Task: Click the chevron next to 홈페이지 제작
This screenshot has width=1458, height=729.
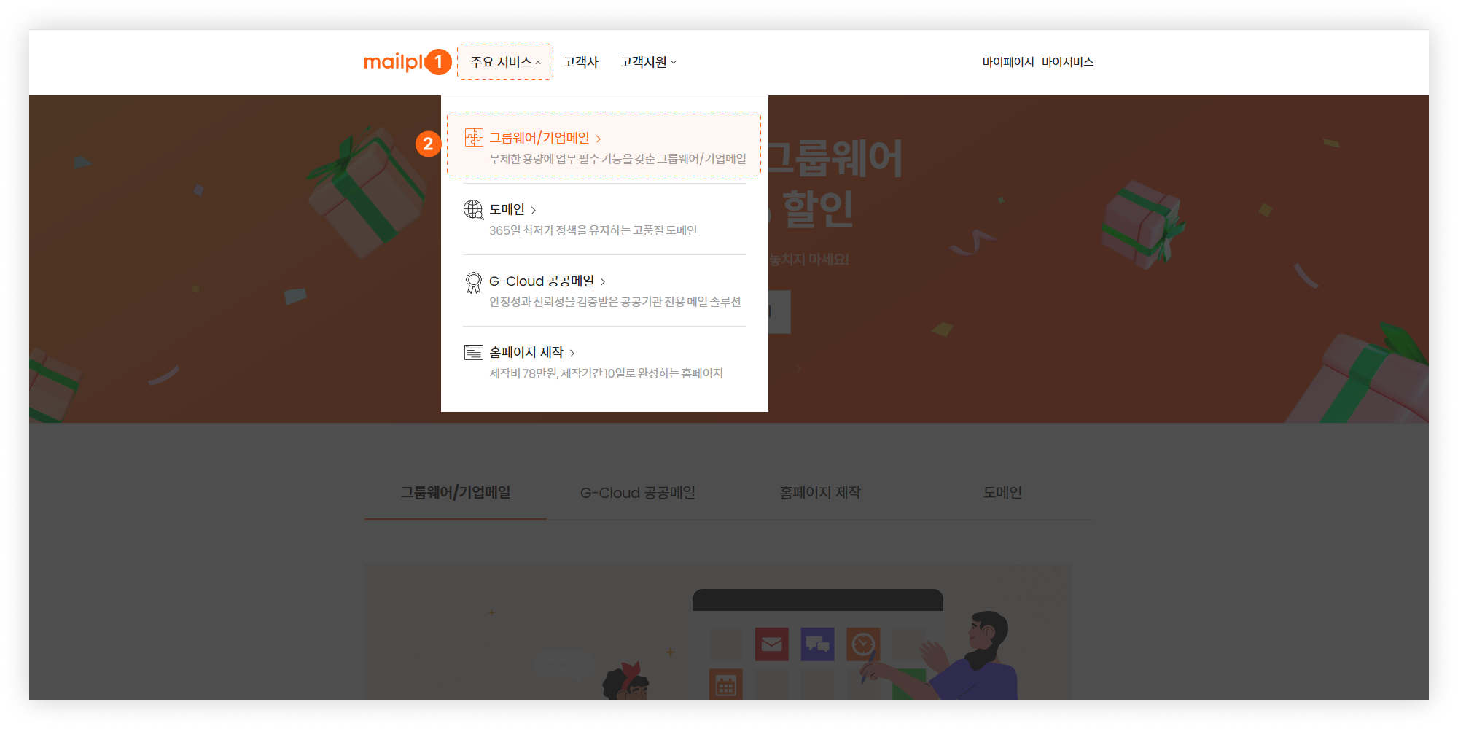Action: tap(572, 353)
